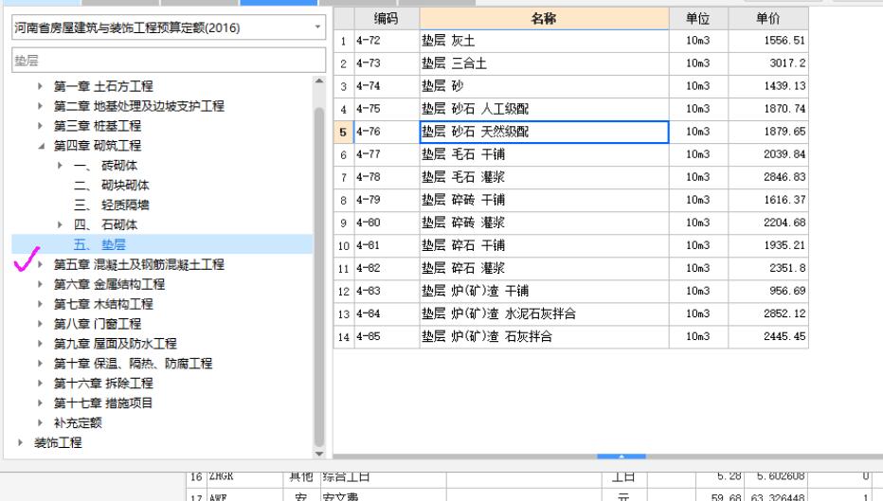Screen dimensions: 883x501
Task: Click the 名称 column header
Action: click(x=544, y=19)
